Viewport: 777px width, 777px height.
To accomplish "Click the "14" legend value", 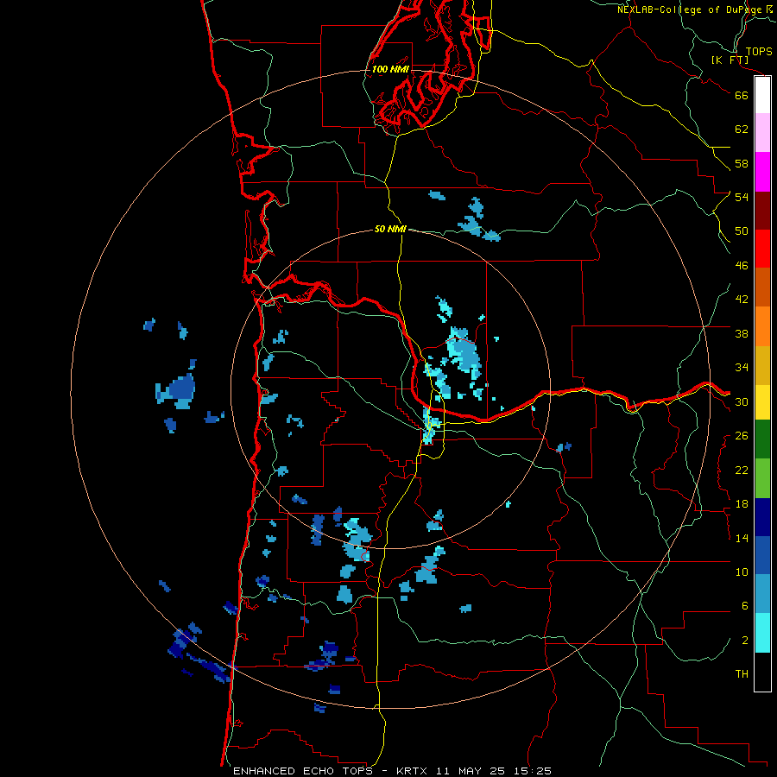I will (742, 538).
